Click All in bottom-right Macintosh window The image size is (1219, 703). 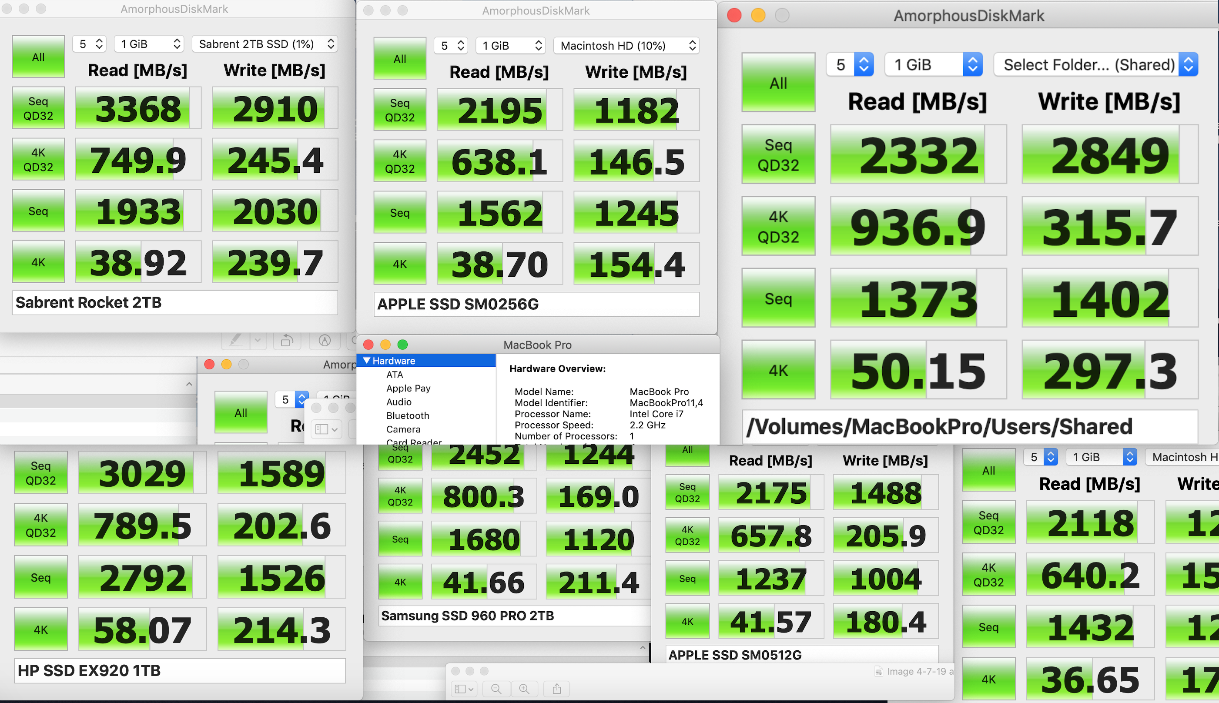(989, 470)
